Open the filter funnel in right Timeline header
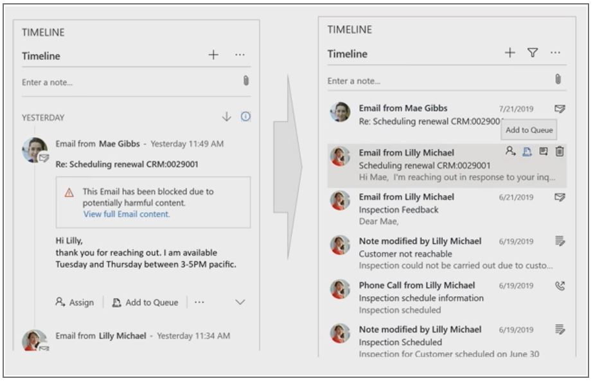 tap(533, 53)
